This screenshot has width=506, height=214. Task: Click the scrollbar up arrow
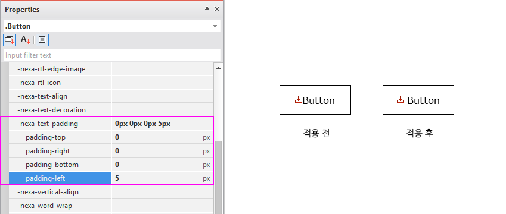click(218, 68)
